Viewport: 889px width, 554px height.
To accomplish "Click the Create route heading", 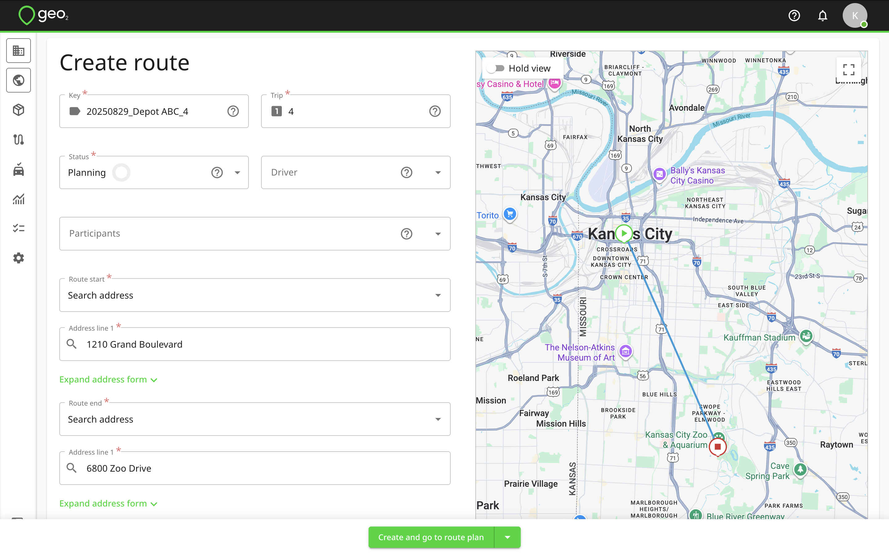I will pyautogui.click(x=125, y=63).
